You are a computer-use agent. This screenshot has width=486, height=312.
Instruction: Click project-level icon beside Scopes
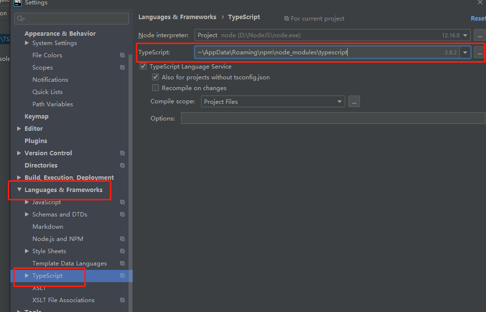[123, 68]
